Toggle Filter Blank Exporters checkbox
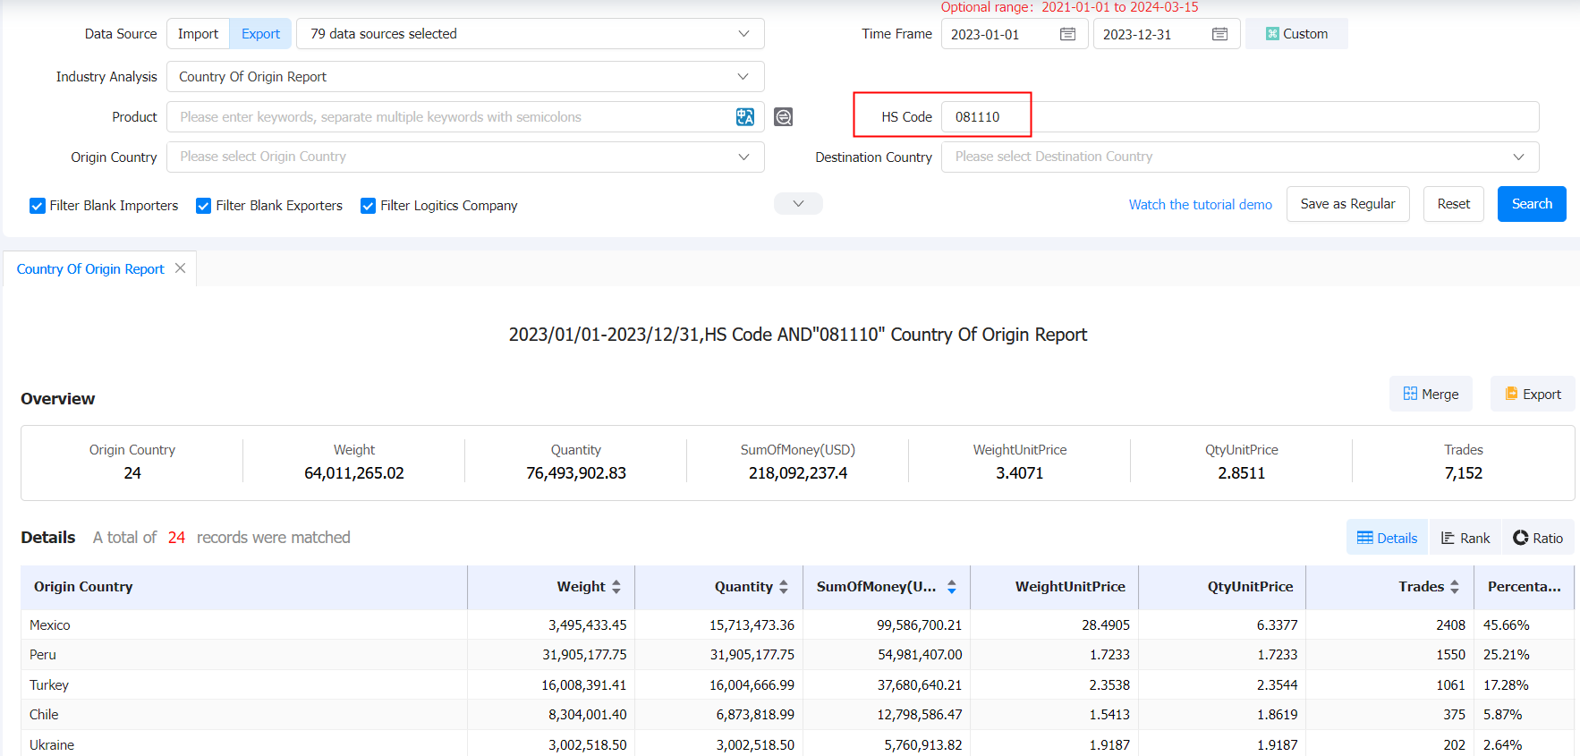This screenshot has height=756, width=1580. (x=204, y=206)
